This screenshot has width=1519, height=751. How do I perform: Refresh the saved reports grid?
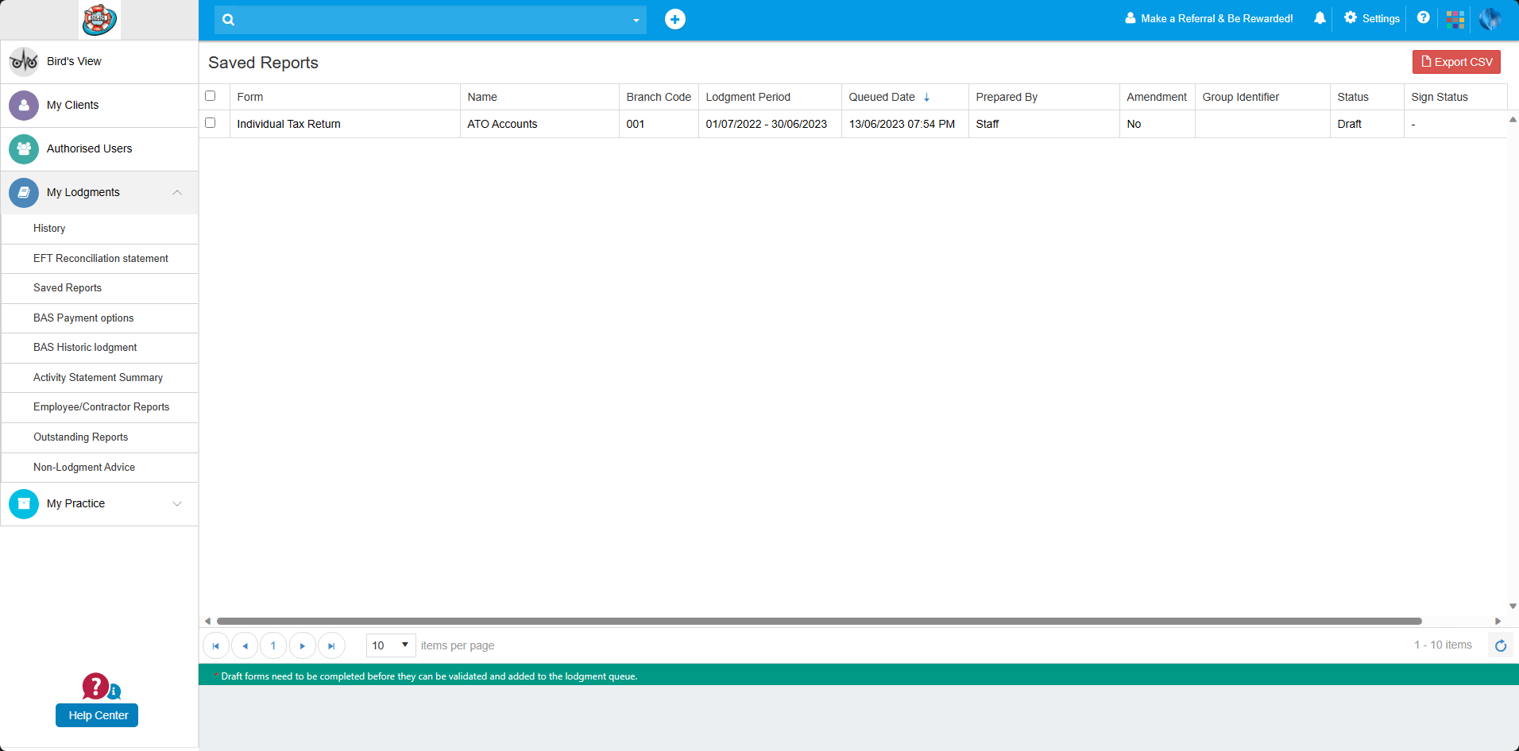tap(1500, 645)
